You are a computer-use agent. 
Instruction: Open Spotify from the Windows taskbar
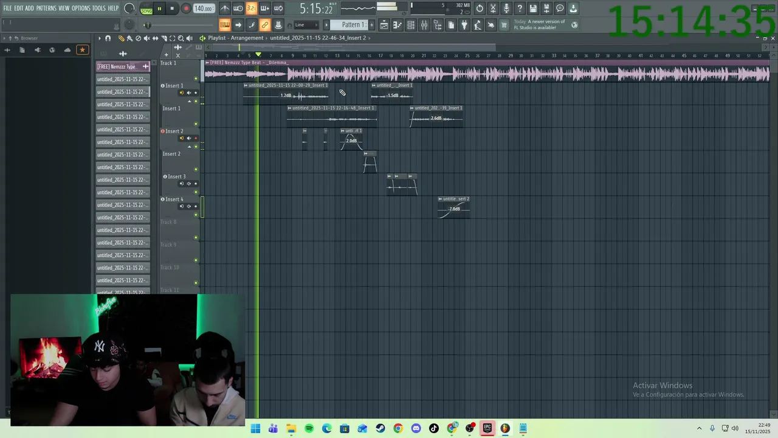point(309,428)
